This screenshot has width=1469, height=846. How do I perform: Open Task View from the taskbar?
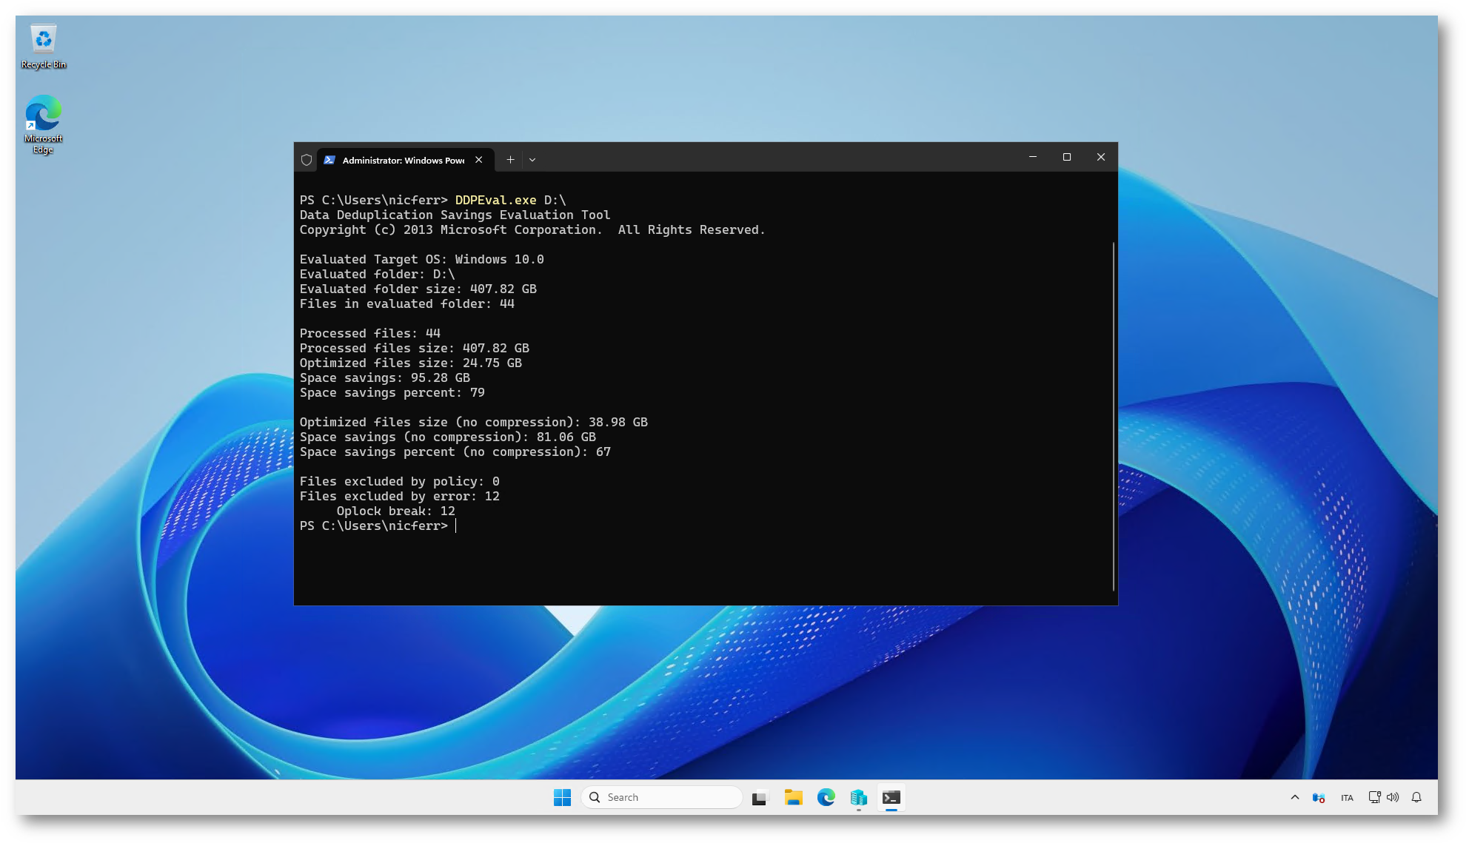[x=760, y=797]
